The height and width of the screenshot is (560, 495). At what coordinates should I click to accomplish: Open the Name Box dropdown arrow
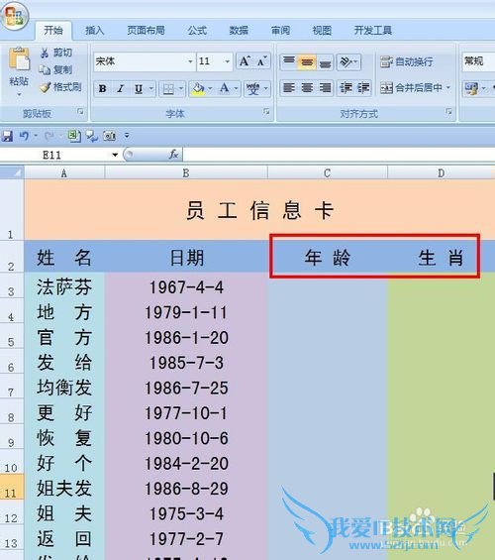click(115, 155)
